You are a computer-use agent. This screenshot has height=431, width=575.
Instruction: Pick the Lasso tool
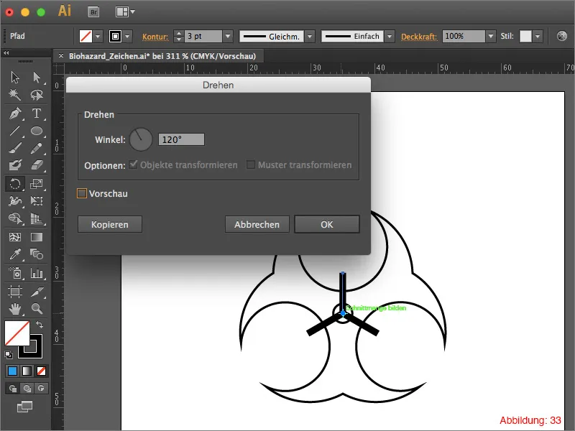(x=37, y=95)
